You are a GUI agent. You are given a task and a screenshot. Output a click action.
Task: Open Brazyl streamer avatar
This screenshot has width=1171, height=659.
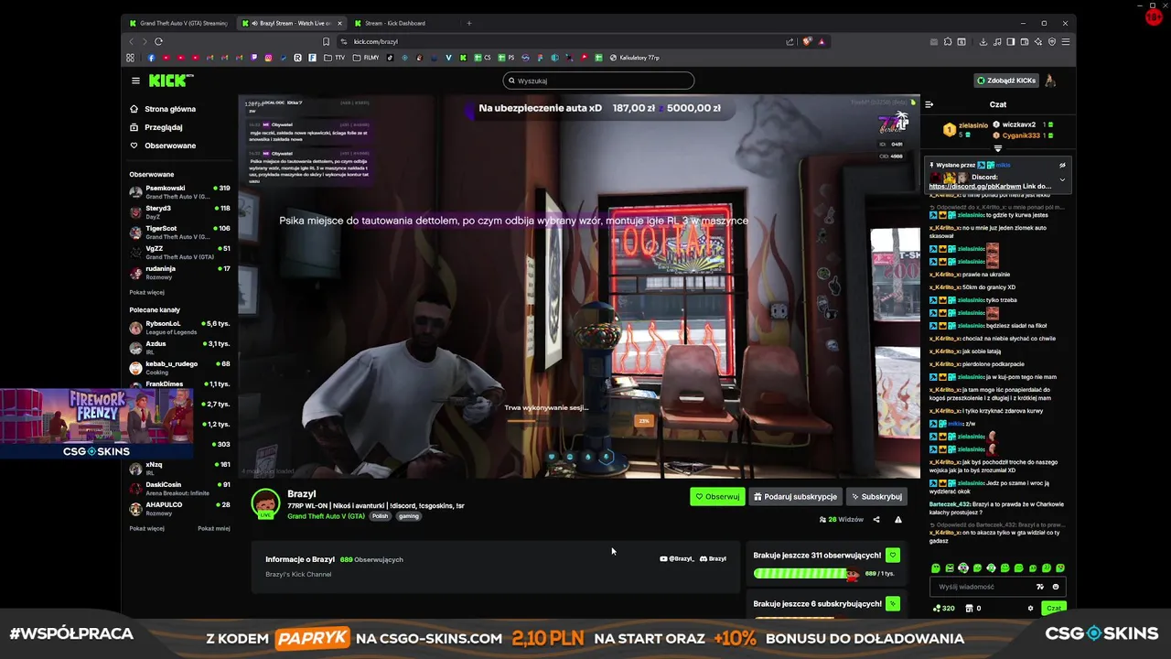tap(265, 504)
